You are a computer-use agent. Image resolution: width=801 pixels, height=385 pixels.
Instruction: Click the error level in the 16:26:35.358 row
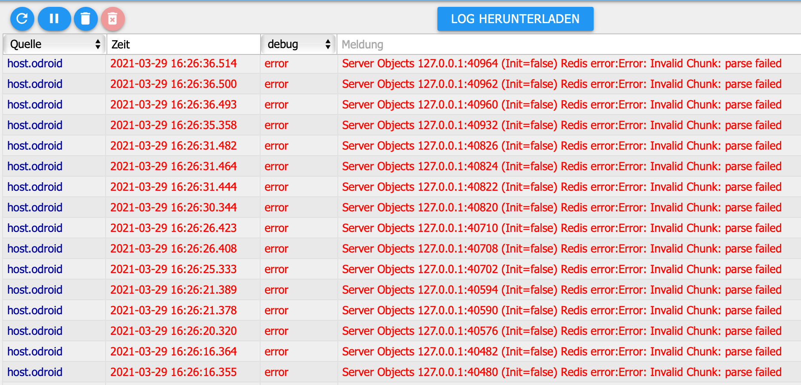[276, 125]
